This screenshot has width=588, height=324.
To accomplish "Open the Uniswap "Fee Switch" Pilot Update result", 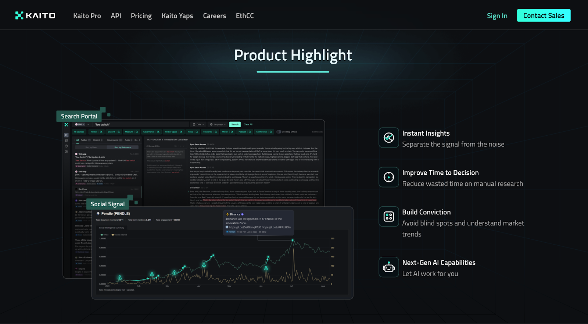I will click(x=107, y=160).
